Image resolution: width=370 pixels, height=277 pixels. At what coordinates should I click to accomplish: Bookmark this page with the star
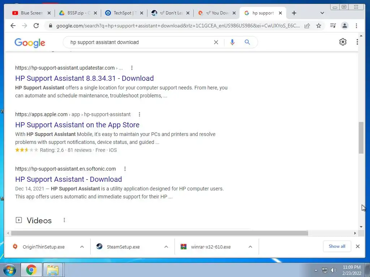[319, 26]
